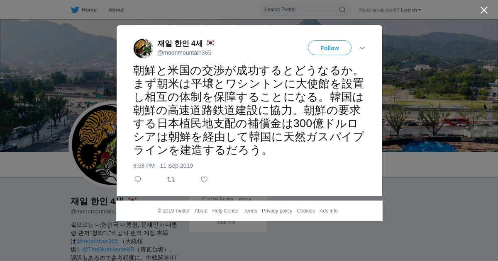Open the Log in dropdown
Viewport: 498px width, 261px height.
[x=411, y=10]
